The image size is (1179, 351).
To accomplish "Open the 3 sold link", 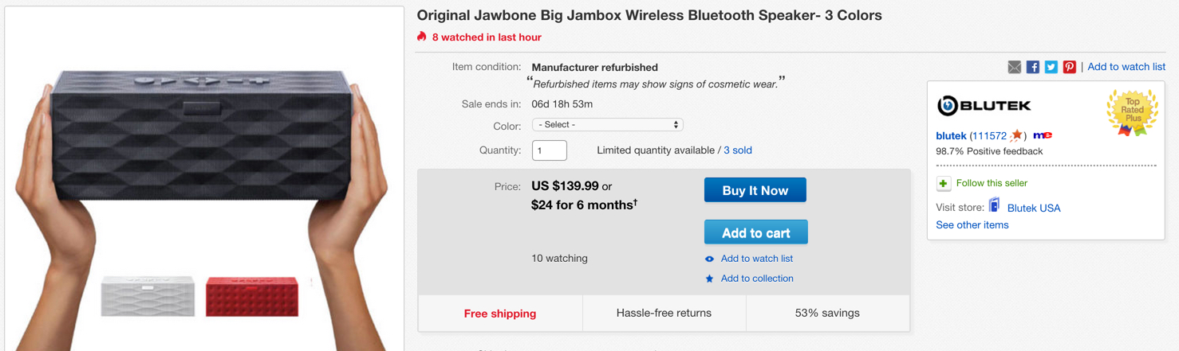I will [x=737, y=150].
